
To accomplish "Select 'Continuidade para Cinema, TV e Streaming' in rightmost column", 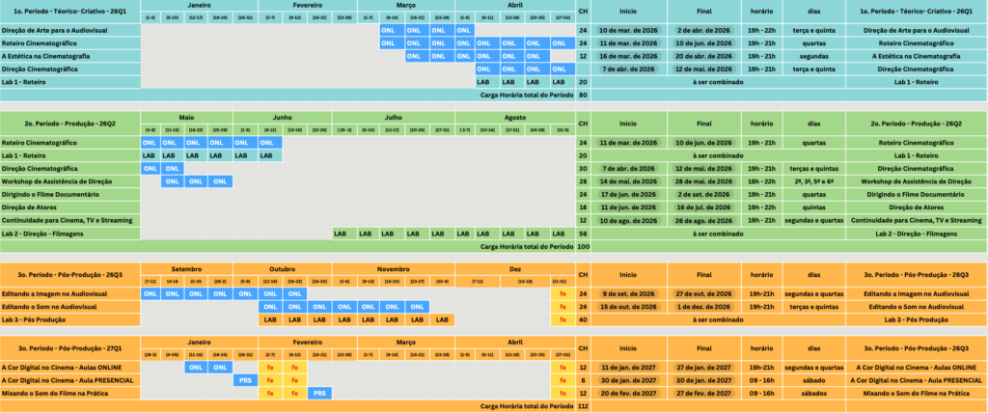I will [x=916, y=220].
